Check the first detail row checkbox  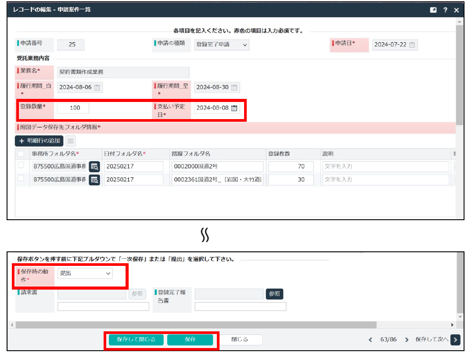point(21,166)
